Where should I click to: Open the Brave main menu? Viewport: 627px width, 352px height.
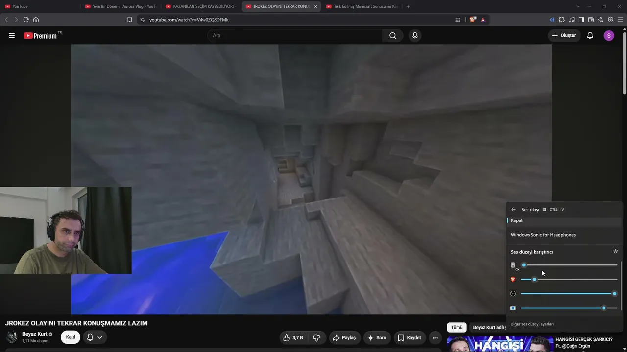click(x=620, y=20)
